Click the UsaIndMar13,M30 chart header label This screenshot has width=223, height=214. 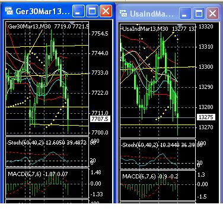tap(145, 29)
